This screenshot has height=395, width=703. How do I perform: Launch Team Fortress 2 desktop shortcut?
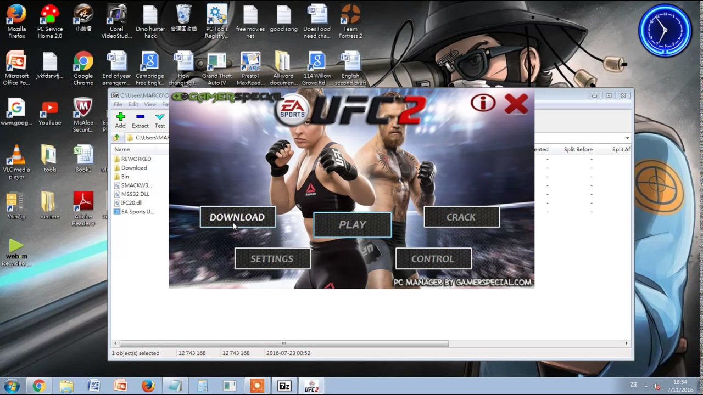tap(350, 22)
